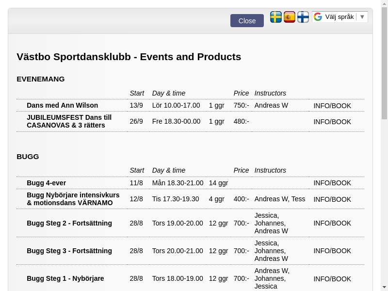
Task: Open the Välj språk language dropdown
Action: 340,17
